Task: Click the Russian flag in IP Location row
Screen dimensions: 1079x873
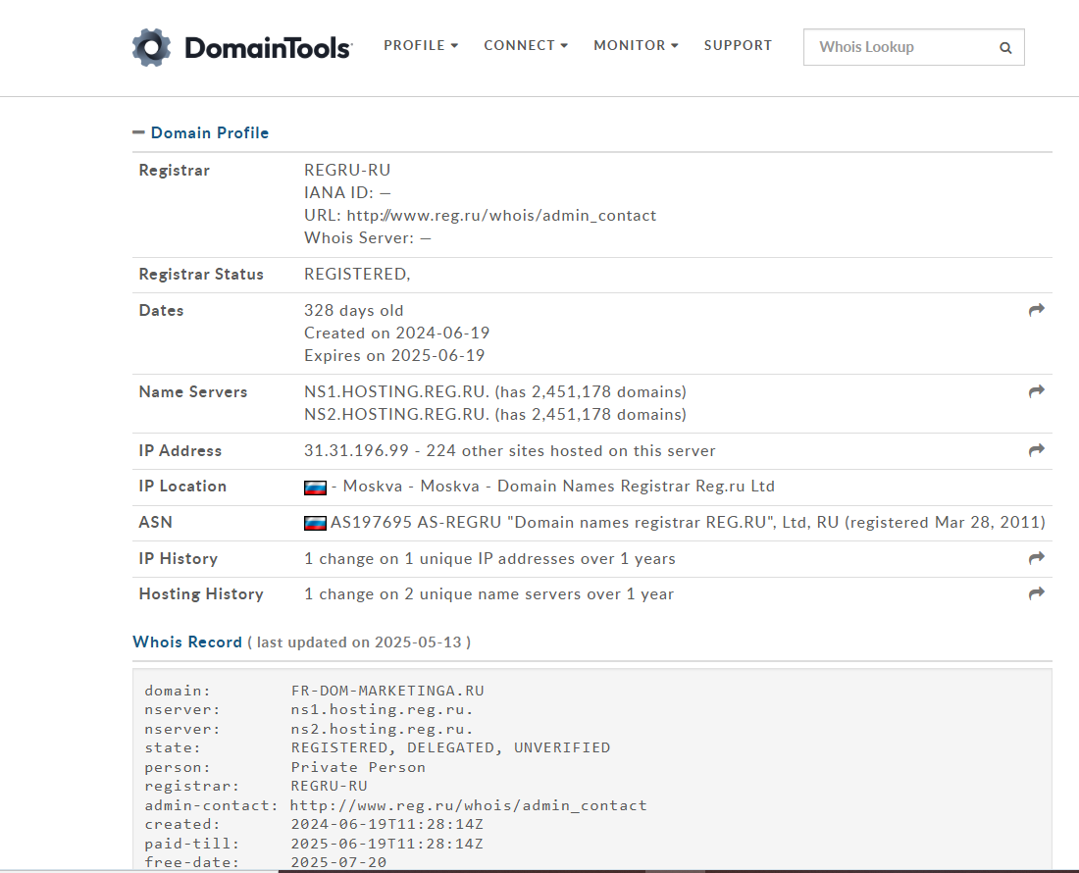Action: [315, 488]
